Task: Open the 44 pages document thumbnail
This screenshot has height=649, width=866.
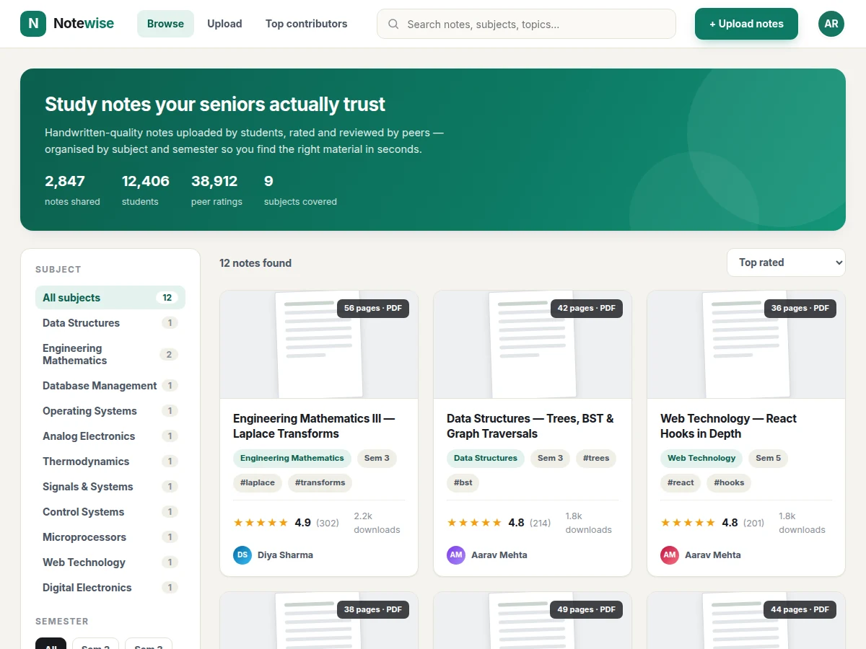Action: (x=746, y=620)
